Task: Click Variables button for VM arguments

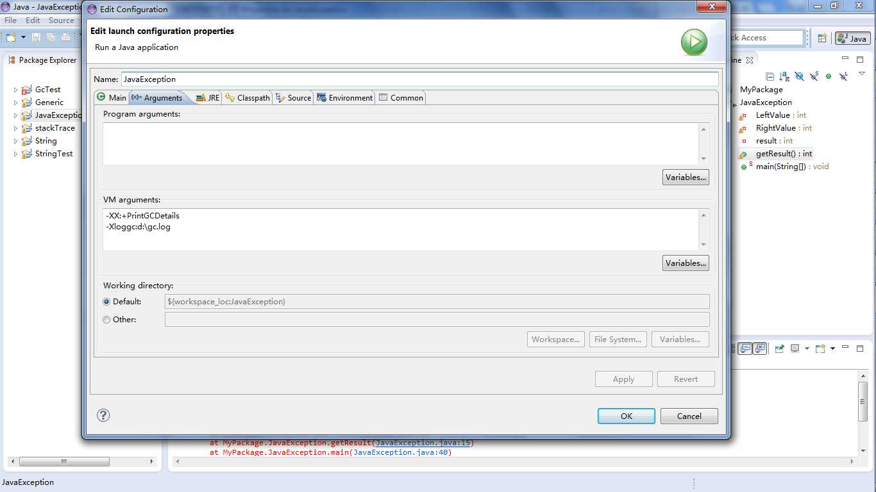Action: click(686, 263)
